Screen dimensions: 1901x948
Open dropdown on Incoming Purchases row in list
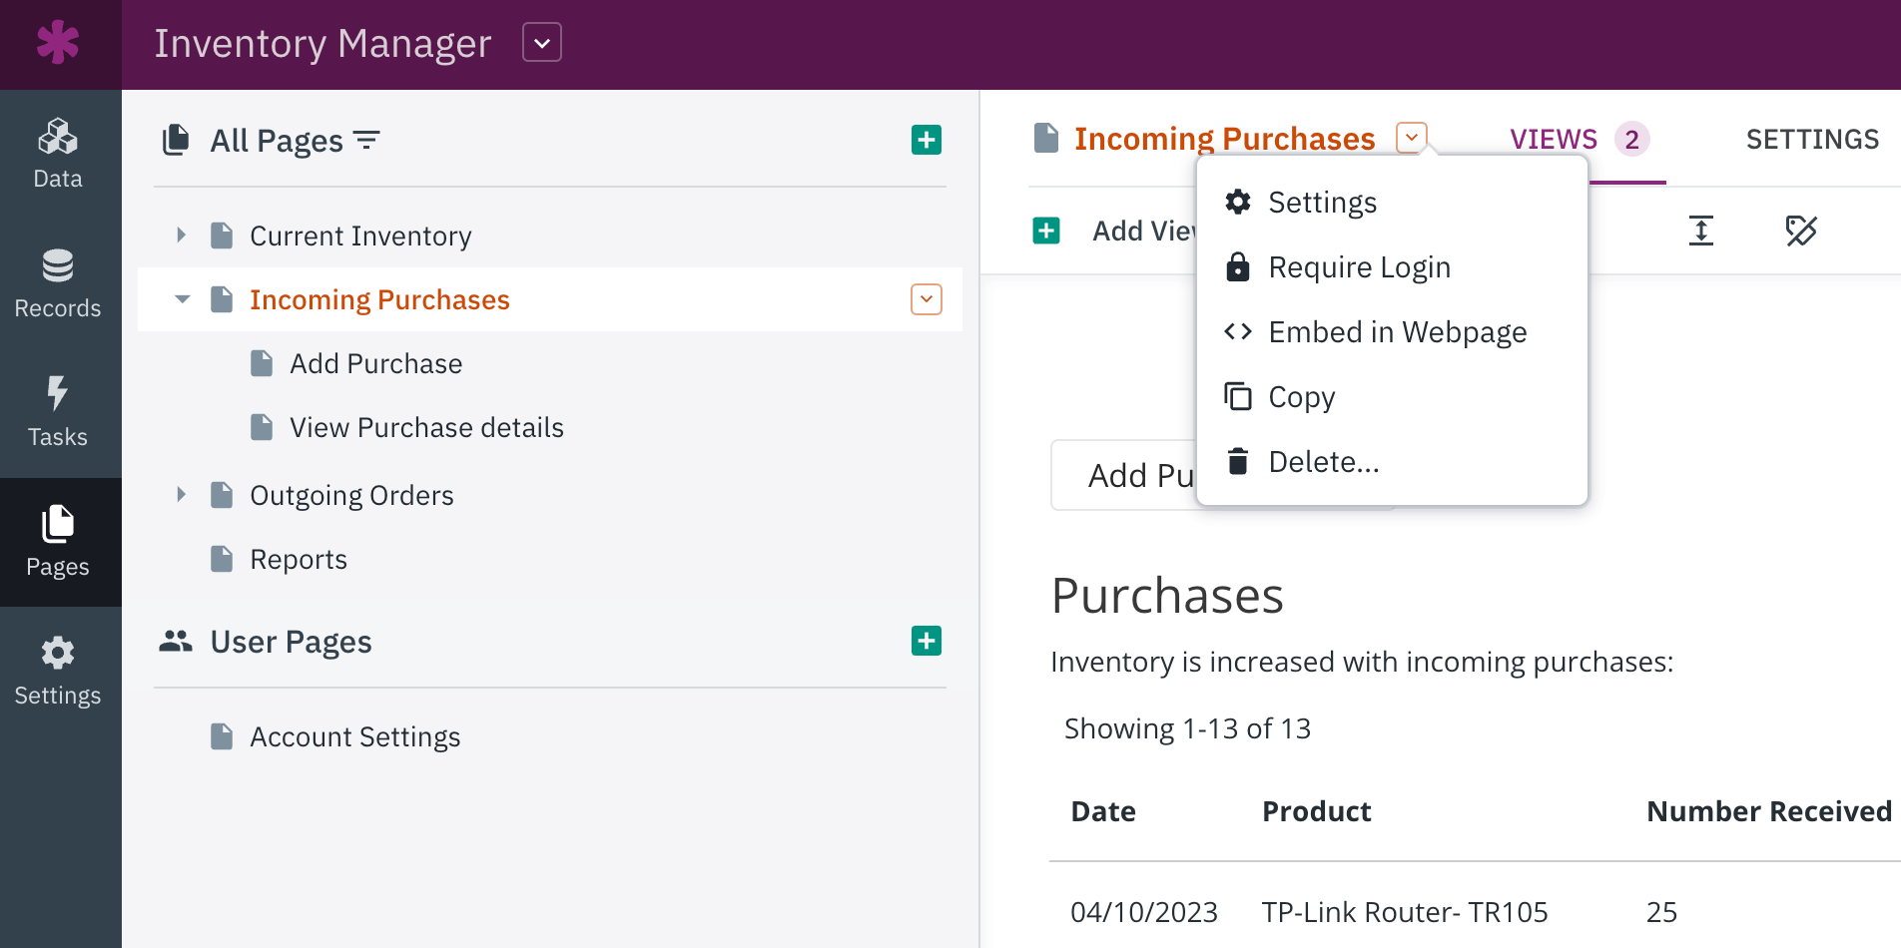(x=926, y=299)
